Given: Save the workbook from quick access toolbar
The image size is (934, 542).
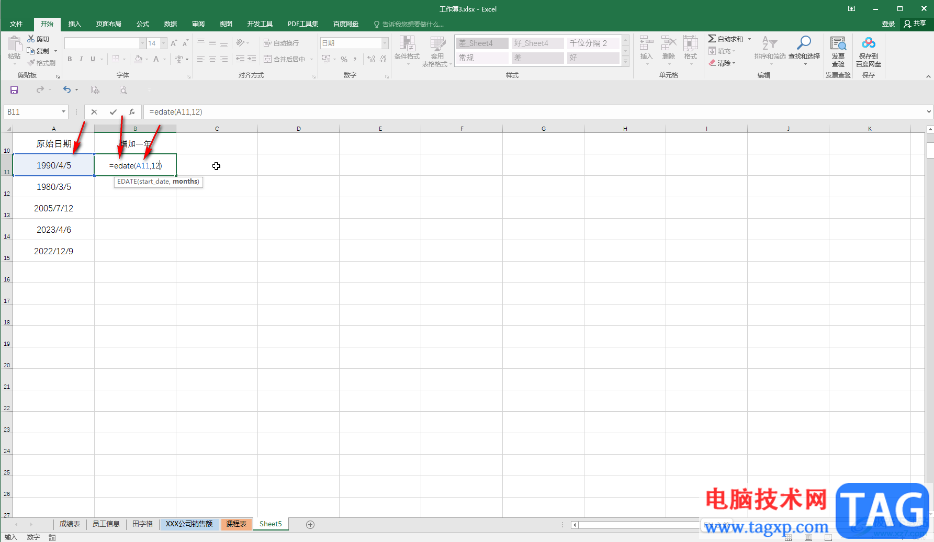Looking at the screenshot, I should (x=14, y=90).
